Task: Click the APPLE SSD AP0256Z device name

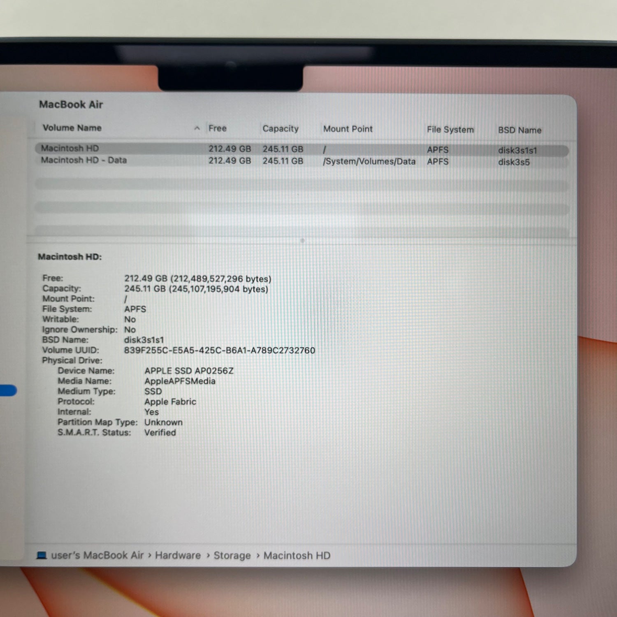Action: (x=189, y=371)
